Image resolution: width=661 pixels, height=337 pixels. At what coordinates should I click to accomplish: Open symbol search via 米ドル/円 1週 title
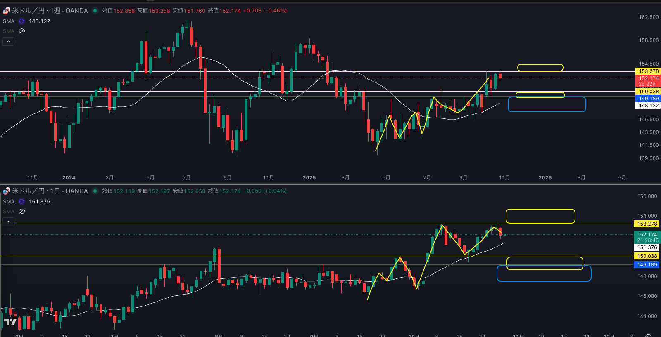[x=50, y=11]
